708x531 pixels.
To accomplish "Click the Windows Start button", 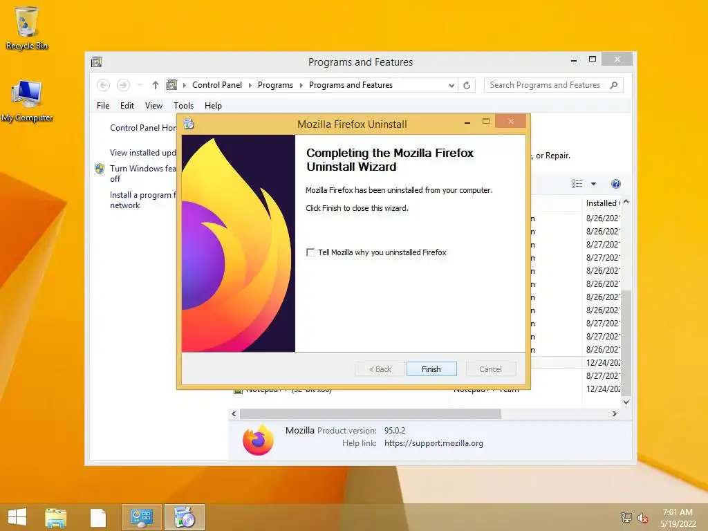I will (17, 517).
